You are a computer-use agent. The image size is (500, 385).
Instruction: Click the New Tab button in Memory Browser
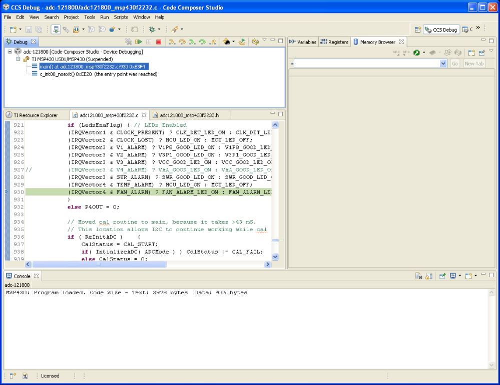[474, 64]
